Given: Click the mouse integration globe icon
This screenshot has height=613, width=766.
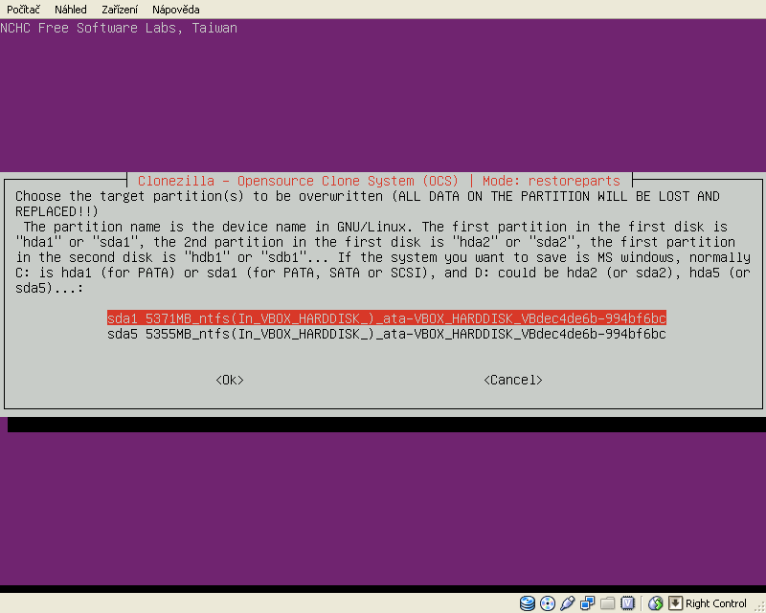Looking at the screenshot, I should [x=656, y=603].
